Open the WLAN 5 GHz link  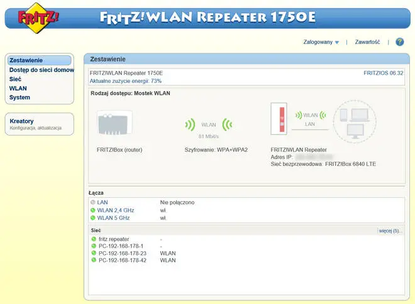click(113, 218)
